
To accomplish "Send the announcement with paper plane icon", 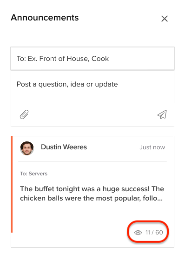I will tap(162, 114).
